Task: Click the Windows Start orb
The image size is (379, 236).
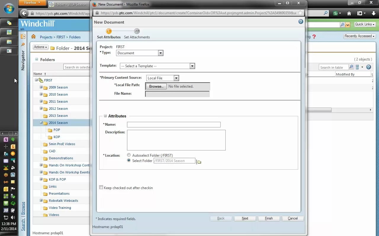Action: pyautogui.click(x=9, y=8)
